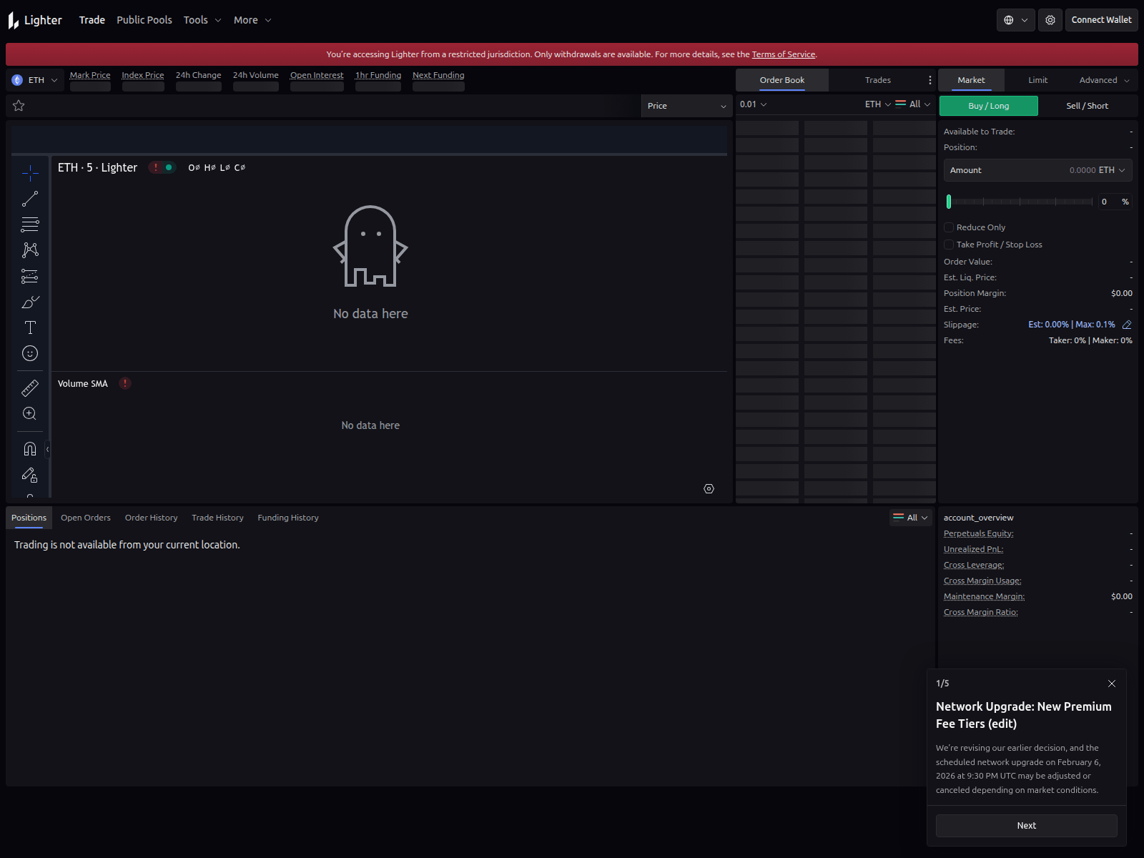Open the ETH market selector
This screenshot has height=858, width=1144.
point(35,80)
